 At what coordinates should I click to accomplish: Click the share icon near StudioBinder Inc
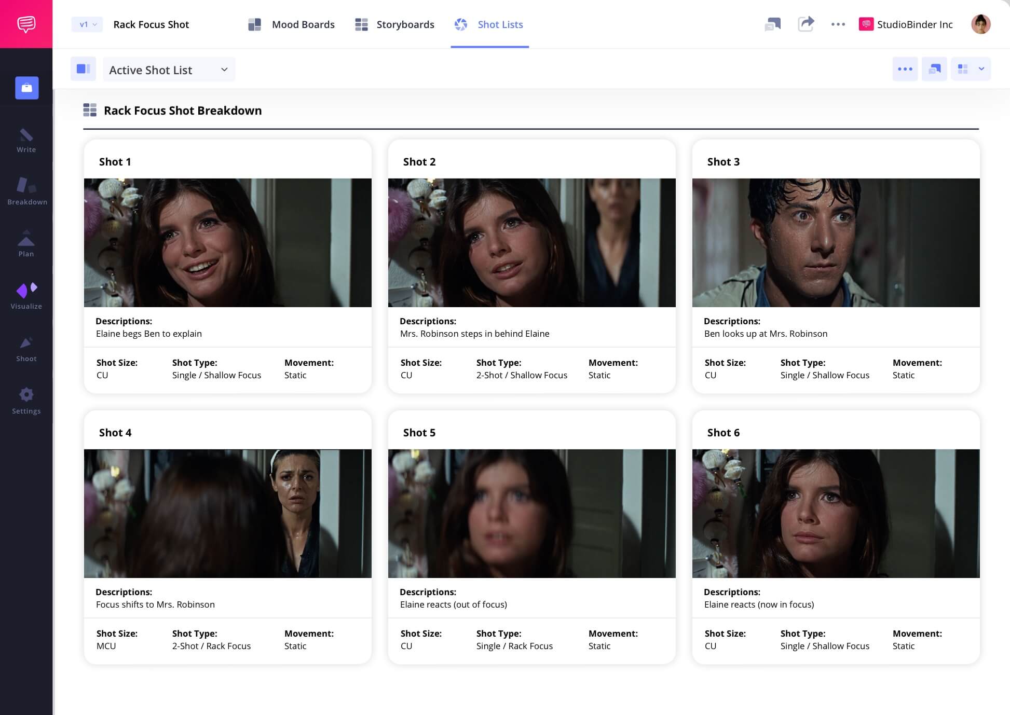point(806,24)
